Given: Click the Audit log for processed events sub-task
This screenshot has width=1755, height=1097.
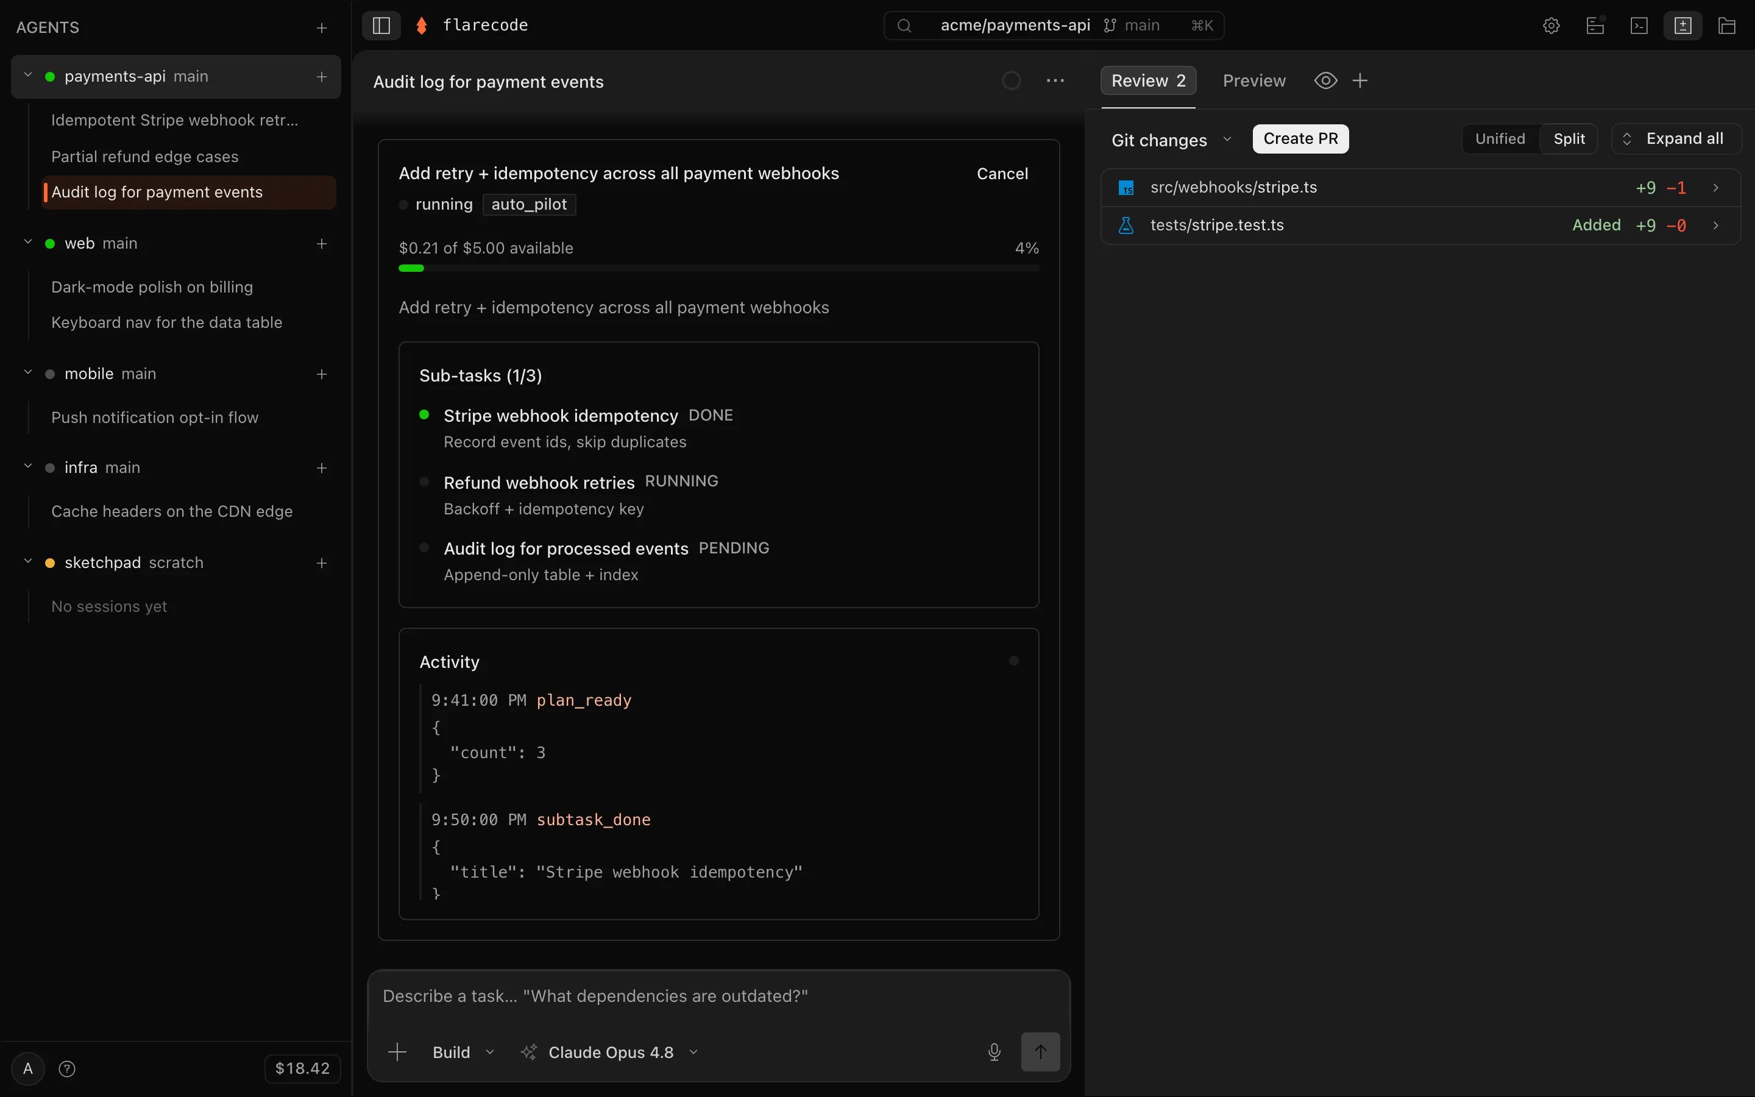Looking at the screenshot, I should pos(718,561).
